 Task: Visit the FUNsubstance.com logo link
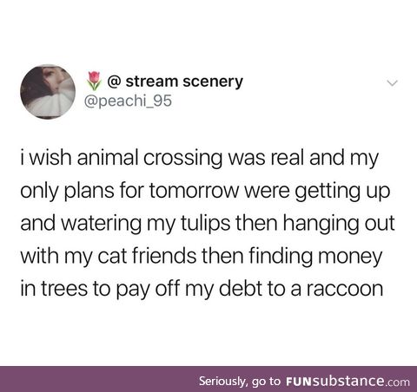point(347,381)
